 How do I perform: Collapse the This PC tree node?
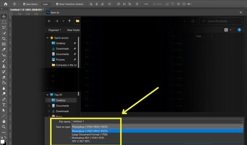pyautogui.click(x=47, y=95)
